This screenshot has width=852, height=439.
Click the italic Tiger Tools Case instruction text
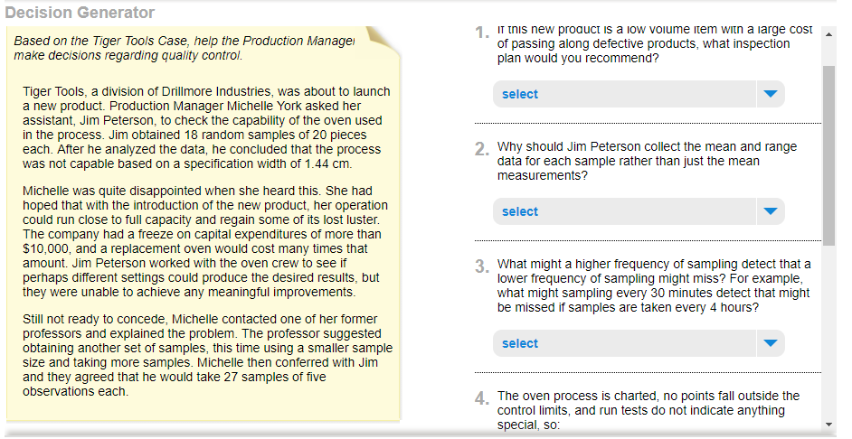pyautogui.click(x=185, y=48)
